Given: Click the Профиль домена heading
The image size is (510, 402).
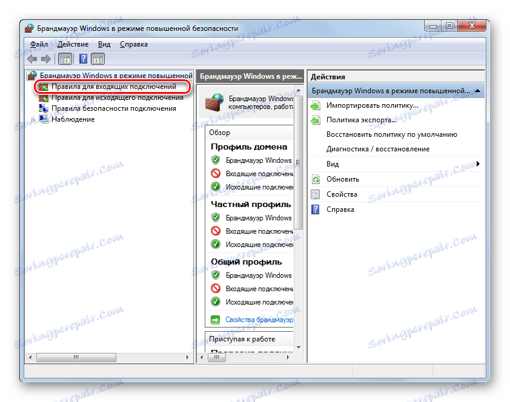Looking at the screenshot, I should (x=249, y=147).
